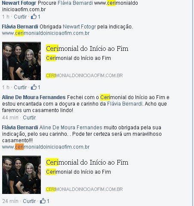
Task: Click Curtir on Newart Fotogr's comment
Action: pos(20,17)
